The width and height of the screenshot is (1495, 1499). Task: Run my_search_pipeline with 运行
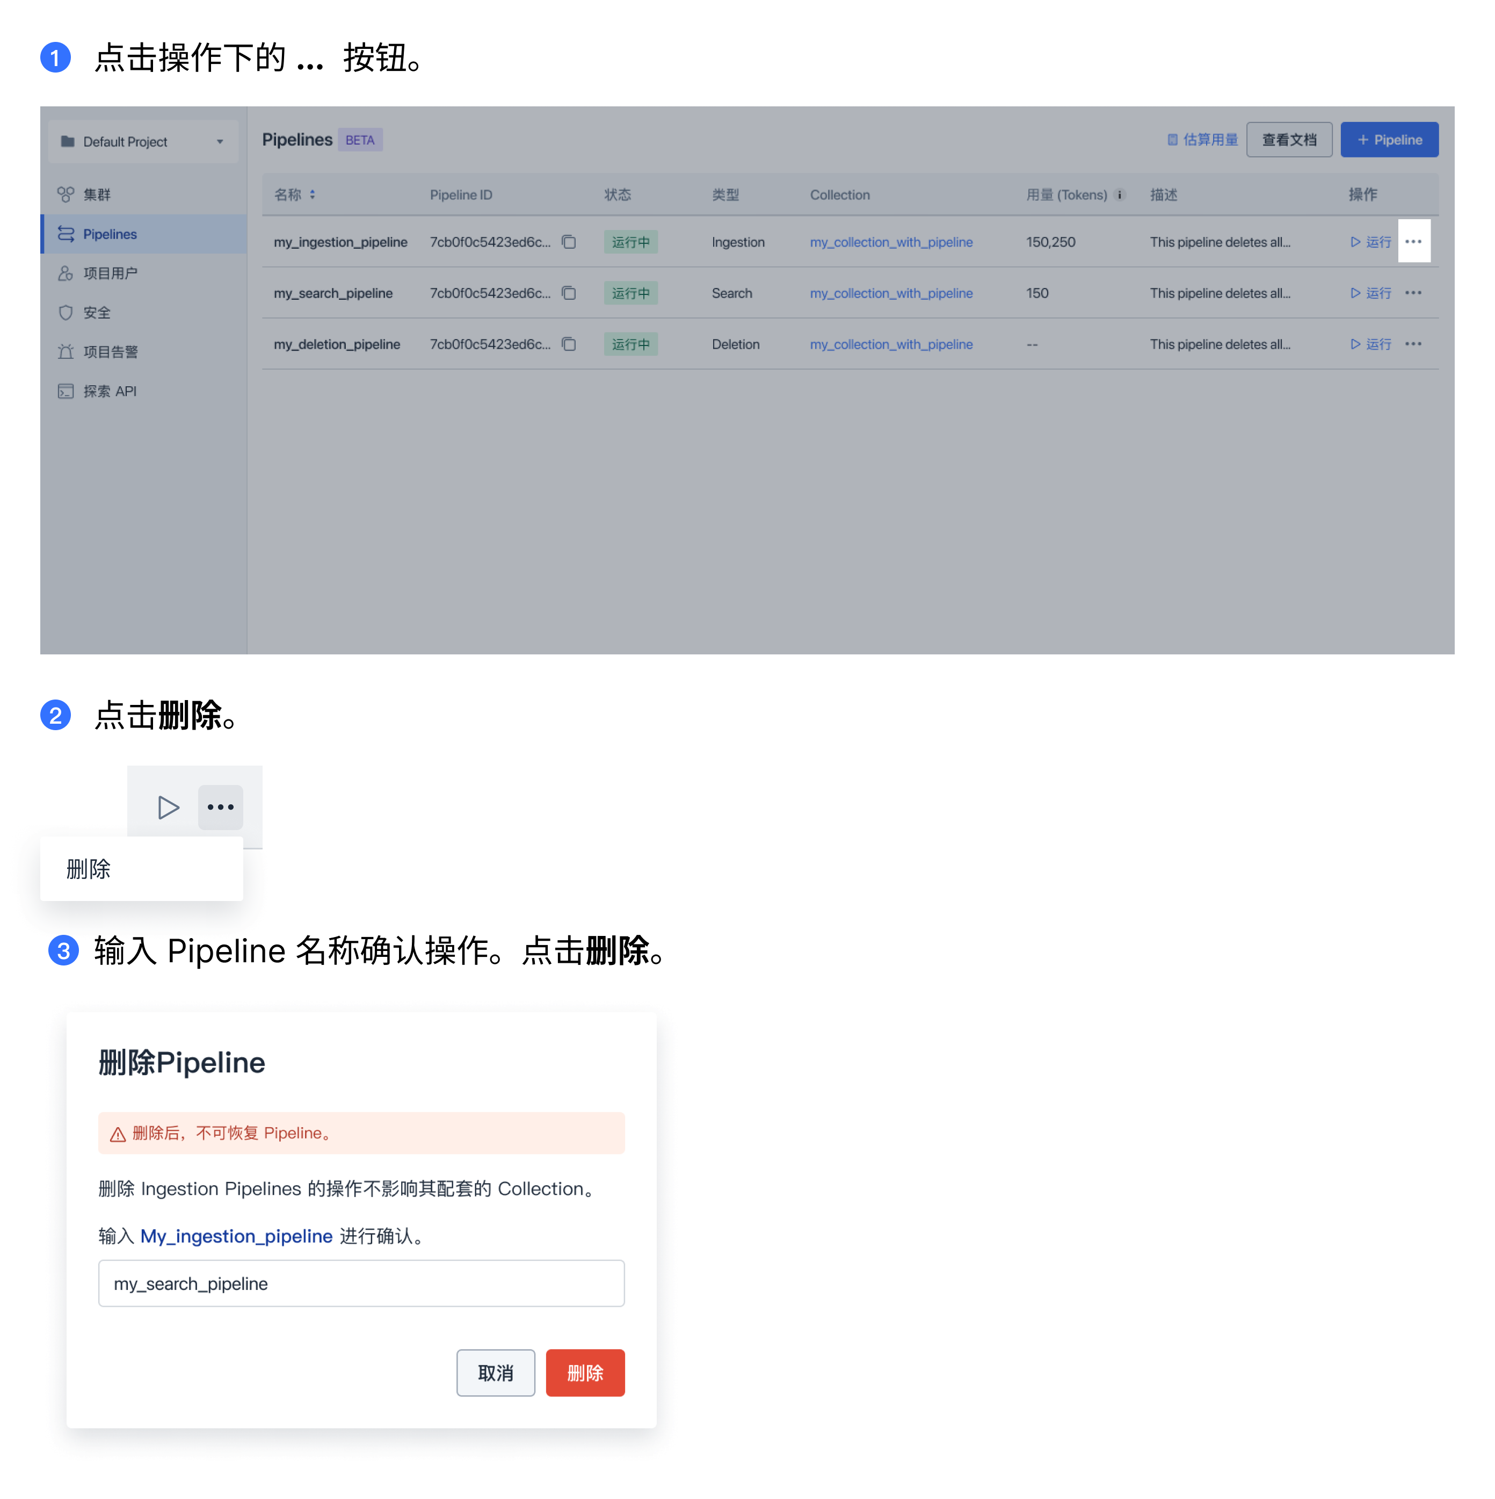point(1371,293)
